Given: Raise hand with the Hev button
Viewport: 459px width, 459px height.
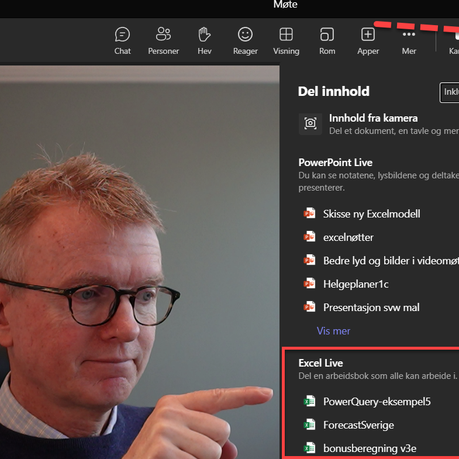Looking at the screenshot, I should click(x=204, y=41).
